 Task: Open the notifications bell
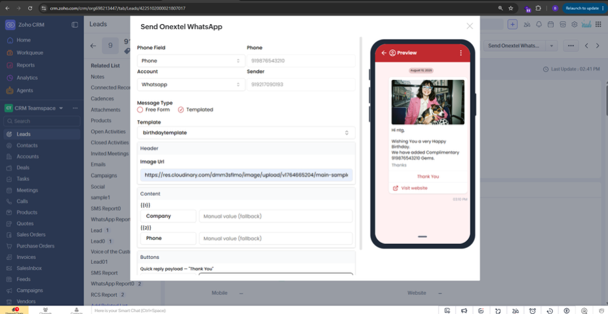pos(538,25)
